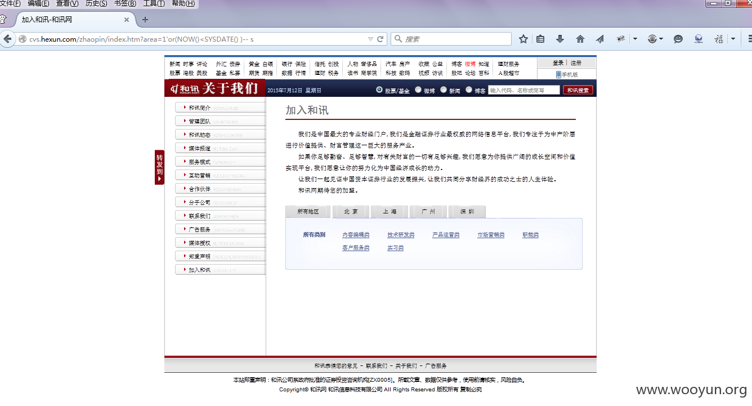Click the stock code search input field
The height and width of the screenshot is (406, 752).
pyautogui.click(x=524, y=90)
